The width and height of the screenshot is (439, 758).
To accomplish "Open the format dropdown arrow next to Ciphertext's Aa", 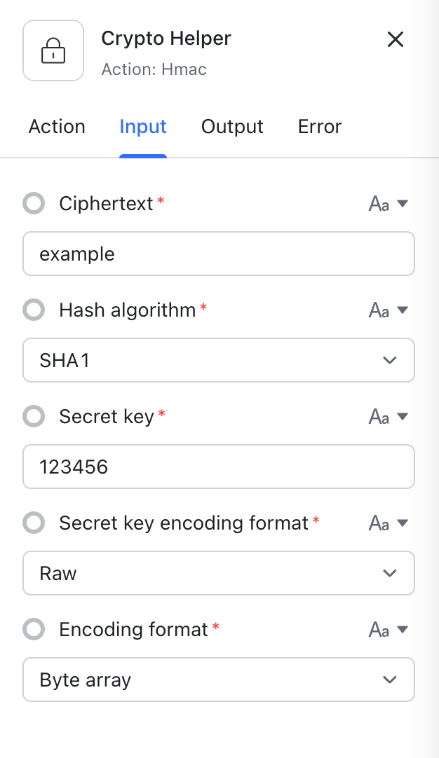I will tap(401, 204).
